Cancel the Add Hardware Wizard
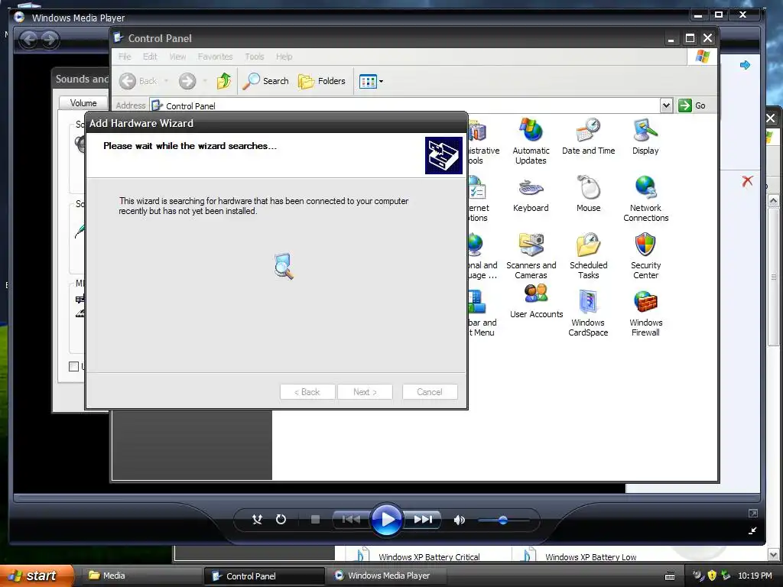 coord(430,392)
